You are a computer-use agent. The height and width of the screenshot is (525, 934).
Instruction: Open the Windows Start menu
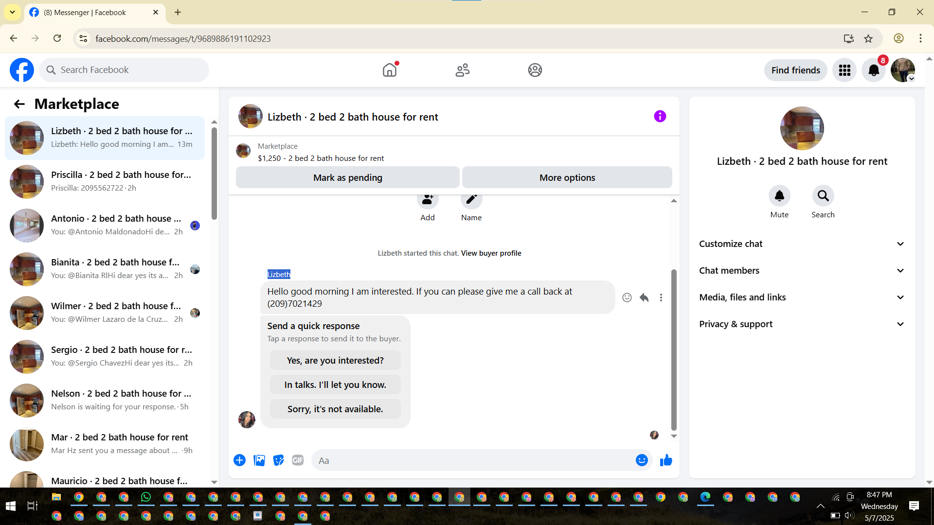[11, 506]
